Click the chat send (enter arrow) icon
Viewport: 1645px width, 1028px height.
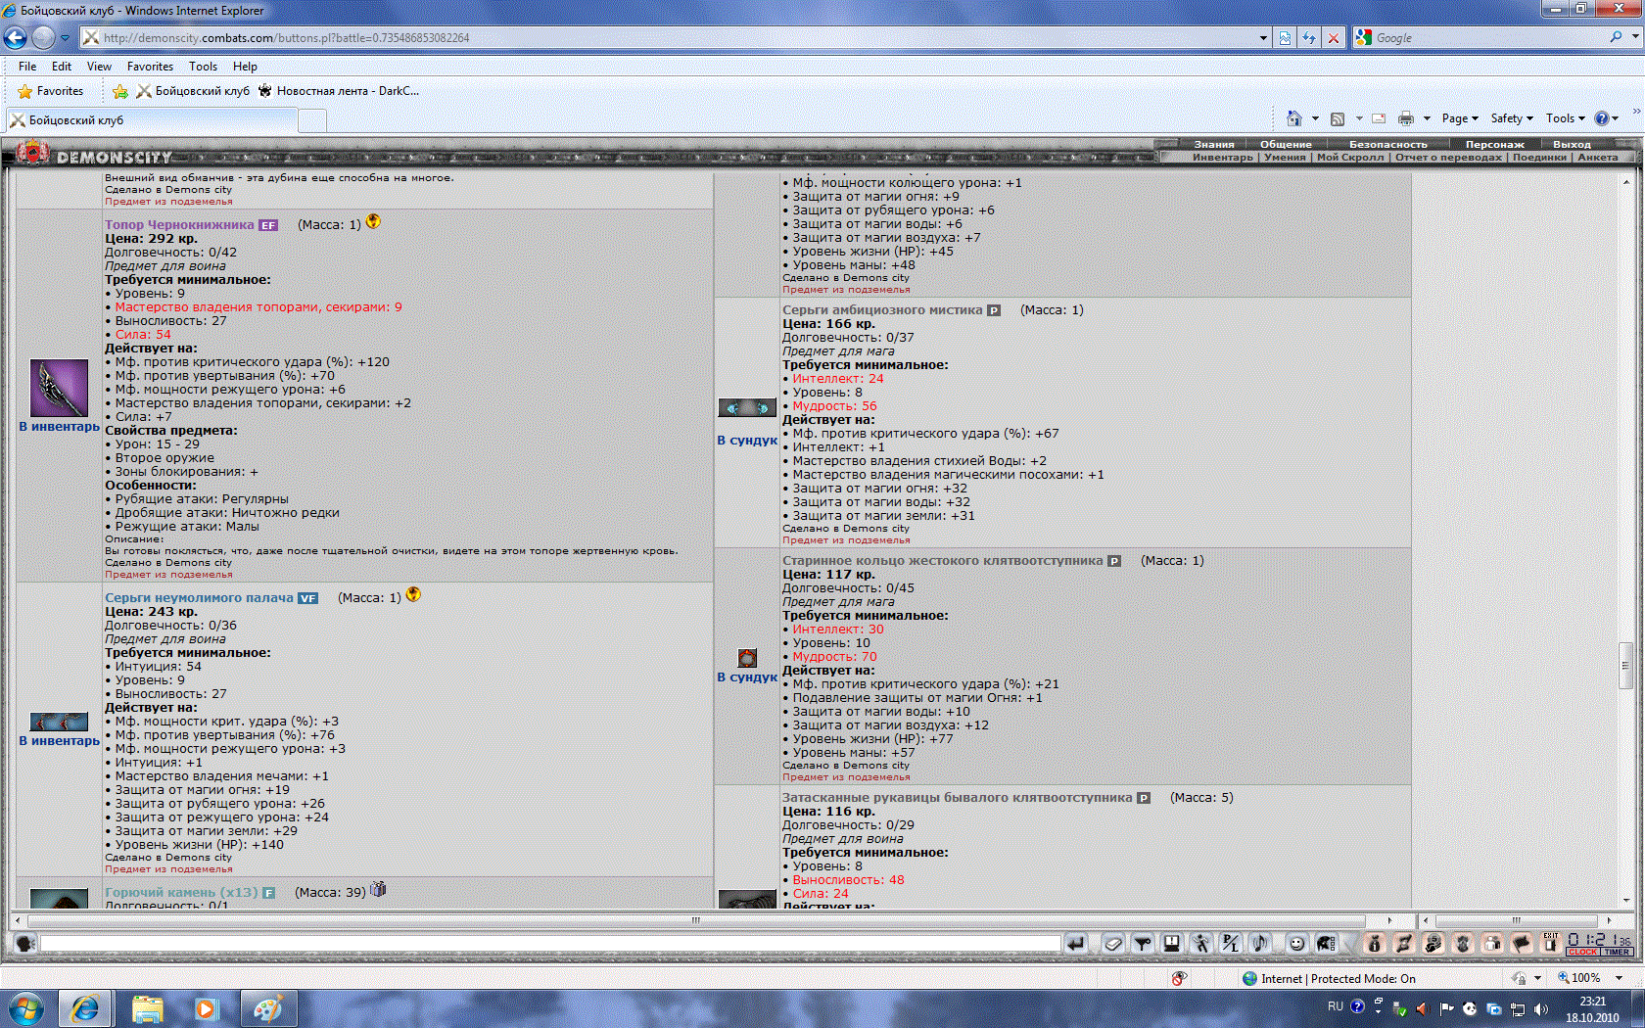pos(1076,943)
